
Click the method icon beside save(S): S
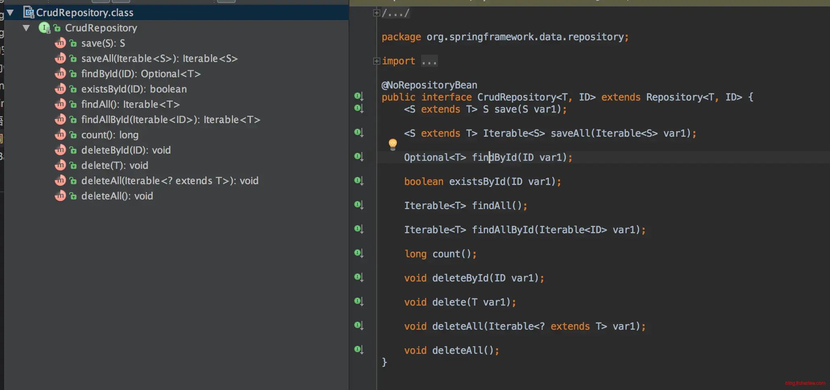click(60, 43)
